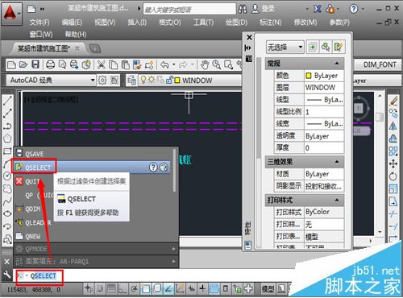Open the Undo history dropdown arrow
This screenshot has width=403, height=298.
point(174,64)
